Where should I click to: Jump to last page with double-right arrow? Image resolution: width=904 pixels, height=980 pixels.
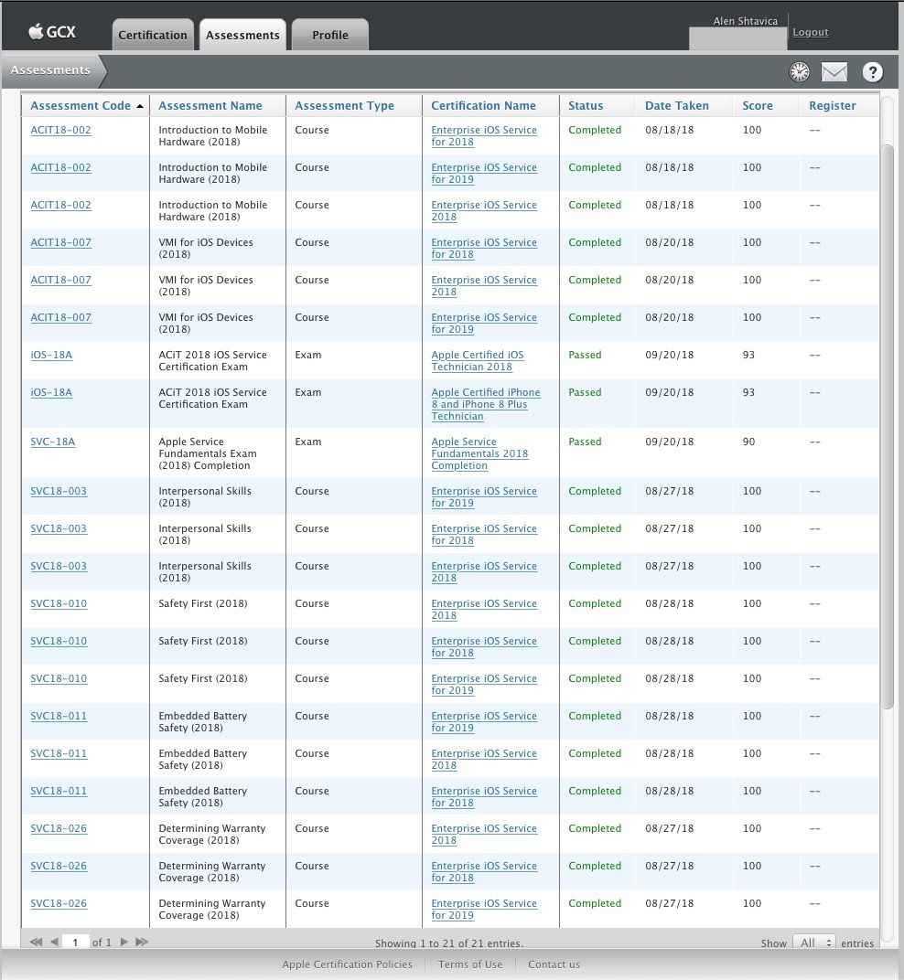[x=142, y=942]
